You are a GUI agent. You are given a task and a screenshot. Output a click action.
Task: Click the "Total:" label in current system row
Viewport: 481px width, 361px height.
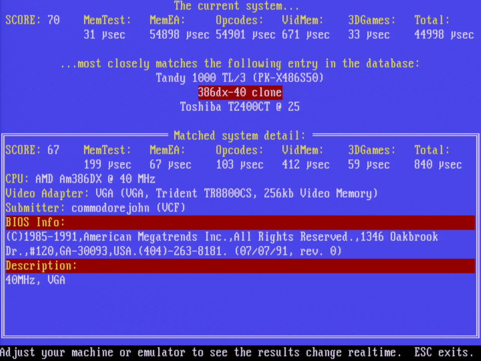tap(432, 20)
